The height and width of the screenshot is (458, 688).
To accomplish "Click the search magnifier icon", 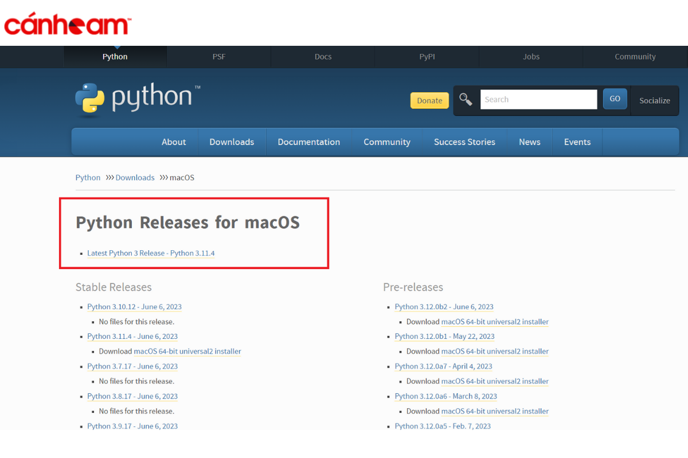I will (x=466, y=100).
